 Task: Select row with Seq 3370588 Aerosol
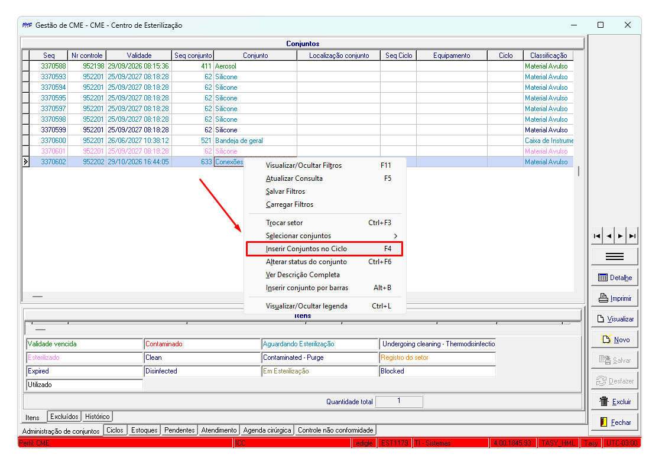coord(298,66)
